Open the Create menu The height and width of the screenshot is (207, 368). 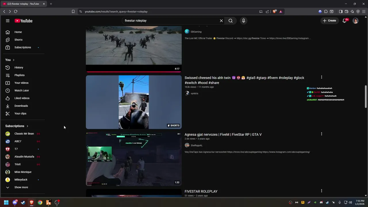point(329,21)
